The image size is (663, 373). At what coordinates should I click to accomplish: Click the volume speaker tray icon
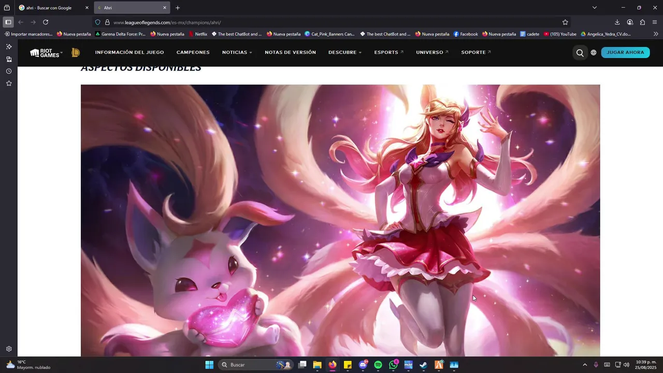[627, 365]
